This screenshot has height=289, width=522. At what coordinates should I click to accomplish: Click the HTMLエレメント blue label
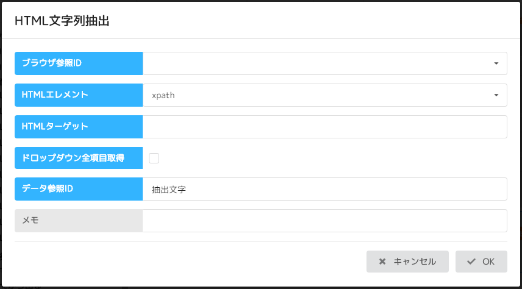(x=79, y=95)
